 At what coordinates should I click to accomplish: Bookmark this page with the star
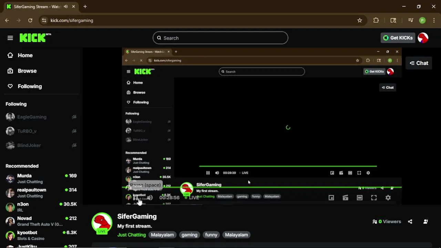pyautogui.click(x=360, y=20)
